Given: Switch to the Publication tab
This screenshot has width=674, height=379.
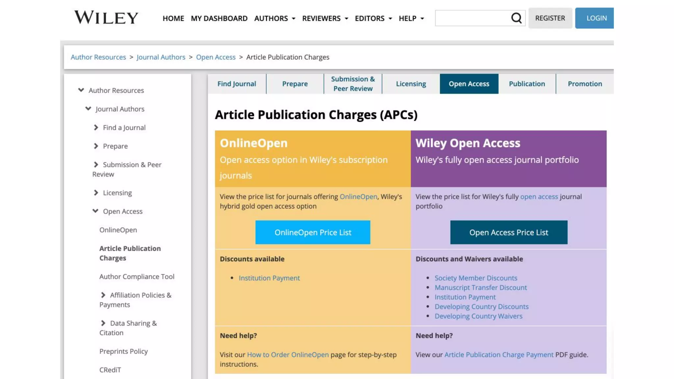Looking at the screenshot, I should coord(527,84).
